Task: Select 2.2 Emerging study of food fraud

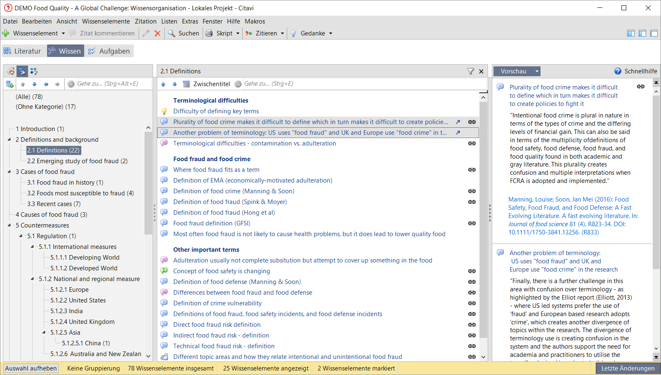Action: pos(77,161)
